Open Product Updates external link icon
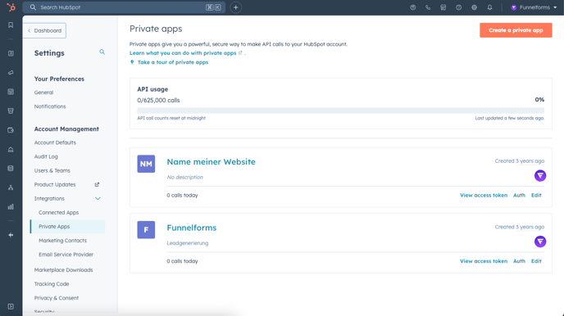Image resolution: width=564 pixels, height=316 pixels. click(x=97, y=184)
